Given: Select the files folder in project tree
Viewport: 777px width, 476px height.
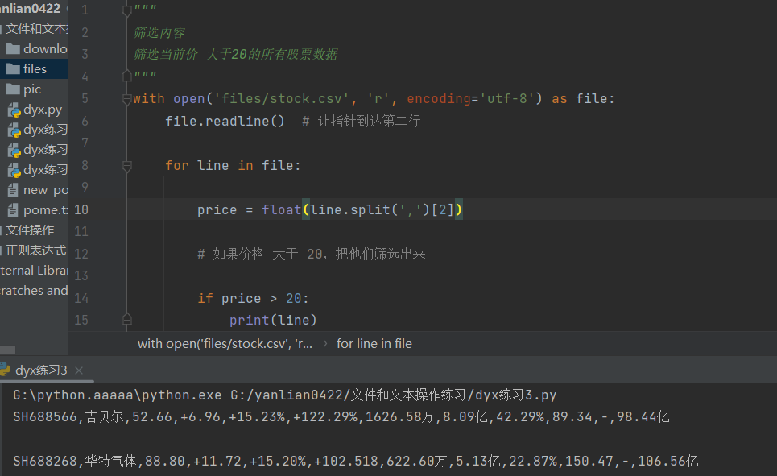Looking at the screenshot, I should (x=35, y=69).
